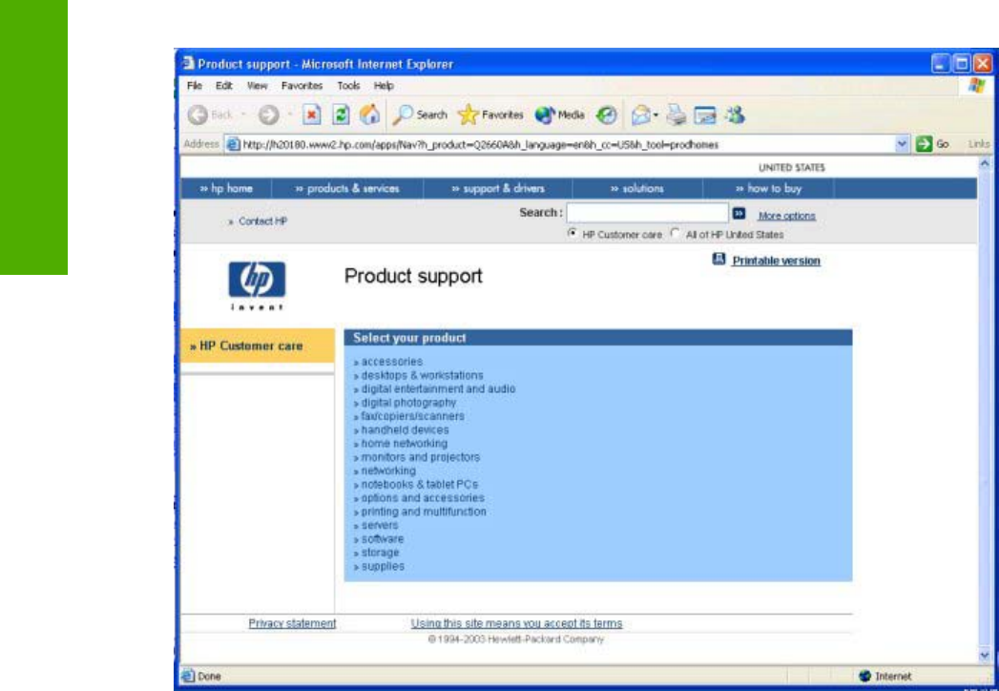Click the Go button next to address
The image size is (999, 691).
tap(933, 145)
